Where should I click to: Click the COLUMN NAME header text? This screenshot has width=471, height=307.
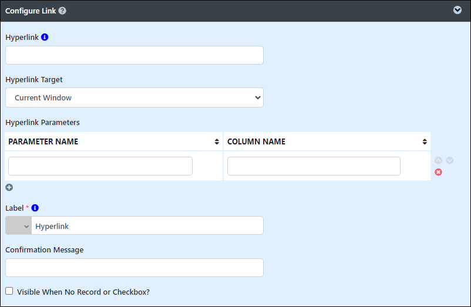tap(256, 141)
